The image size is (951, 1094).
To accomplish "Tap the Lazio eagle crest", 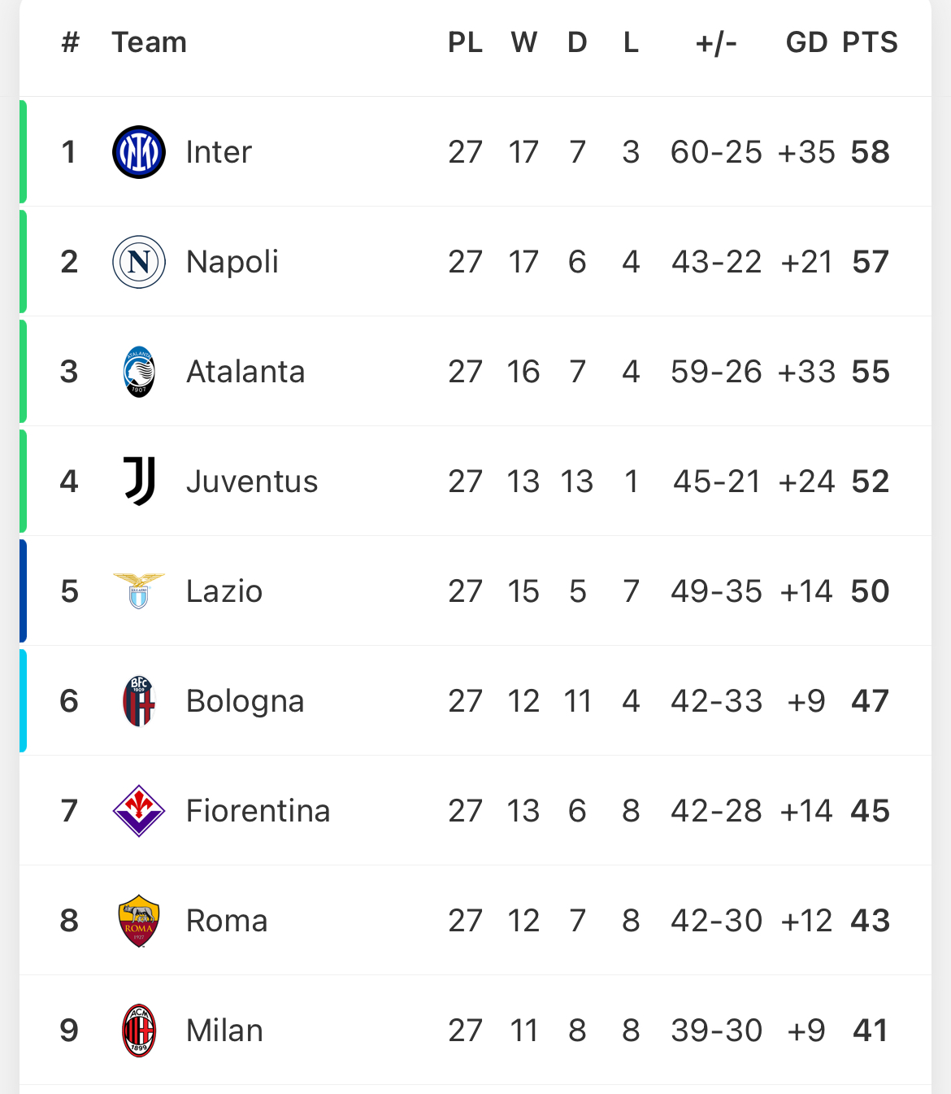I will 139,591.
